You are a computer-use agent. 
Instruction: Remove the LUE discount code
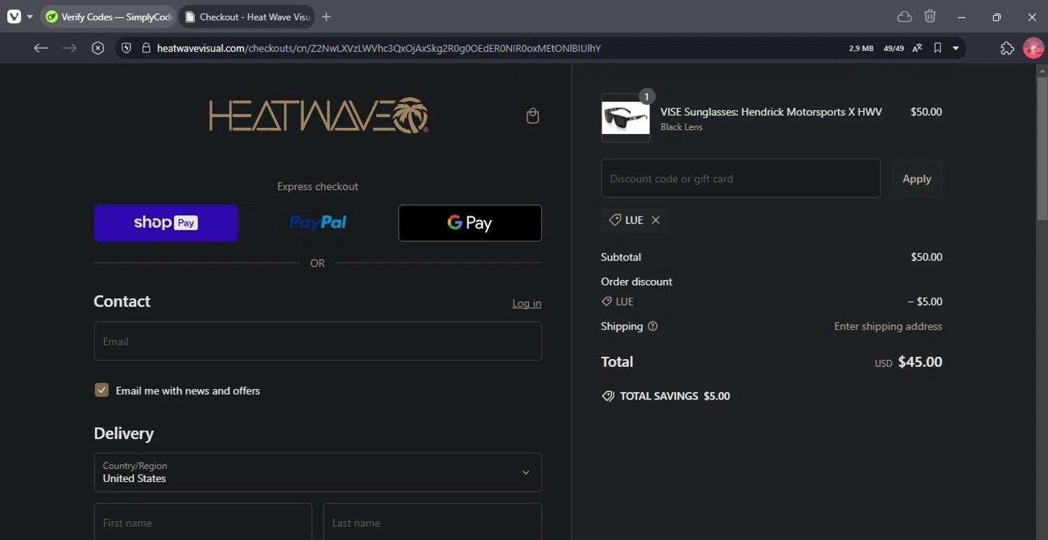tap(655, 220)
